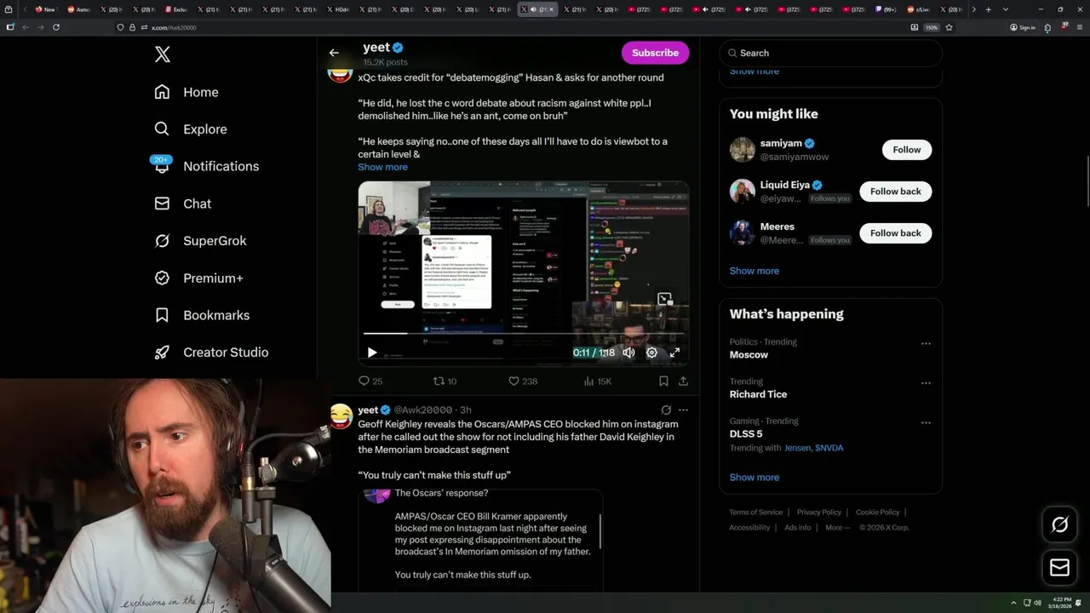Bookmark the xQc video post
The image size is (1090, 613).
pyautogui.click(x=663, y=381)
